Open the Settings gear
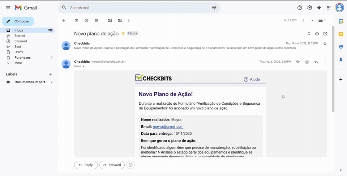 click(x=310, y=8)
